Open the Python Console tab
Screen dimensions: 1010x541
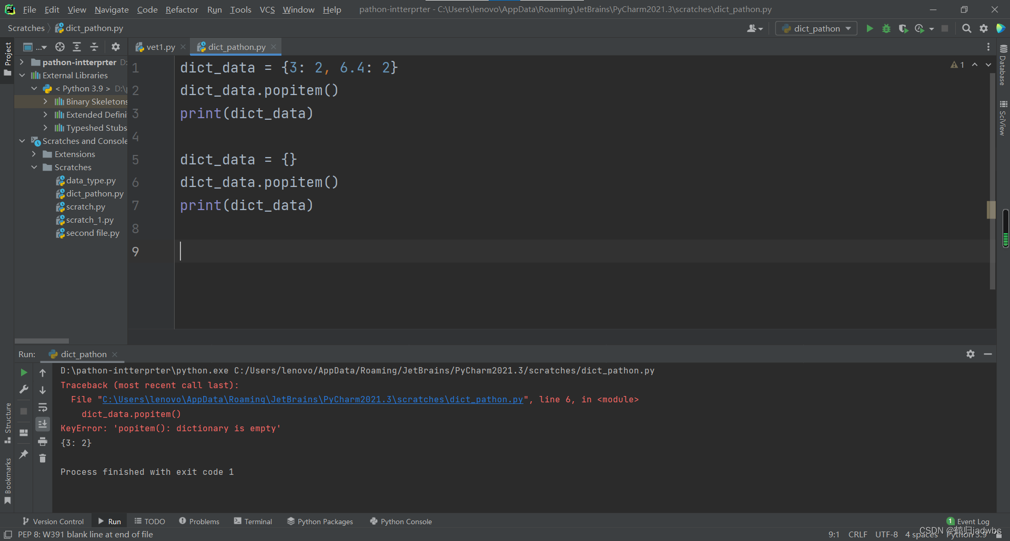[401, 521]
